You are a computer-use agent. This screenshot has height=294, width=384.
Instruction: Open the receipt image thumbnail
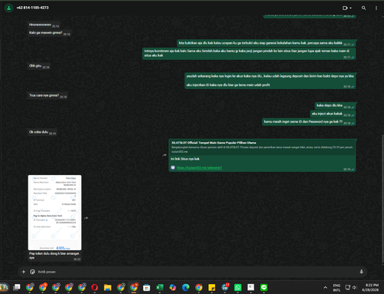(55, 213)
